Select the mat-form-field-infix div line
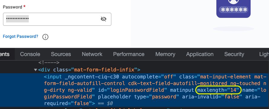 pos(89,70)
